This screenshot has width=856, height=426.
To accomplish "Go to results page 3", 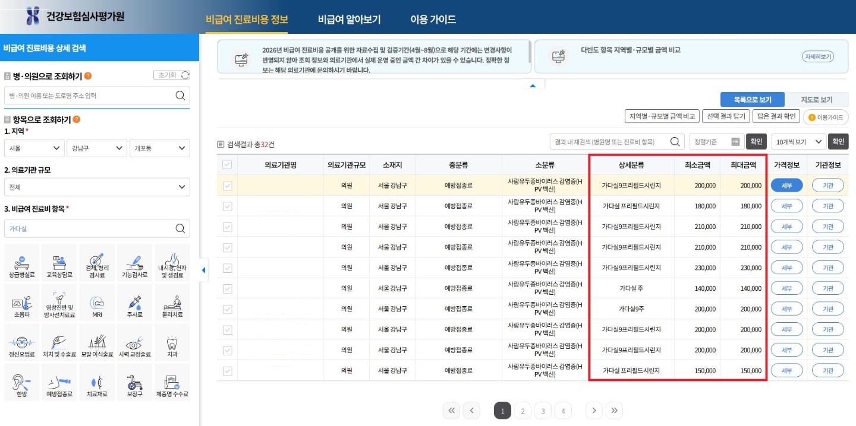I will 543,410.
